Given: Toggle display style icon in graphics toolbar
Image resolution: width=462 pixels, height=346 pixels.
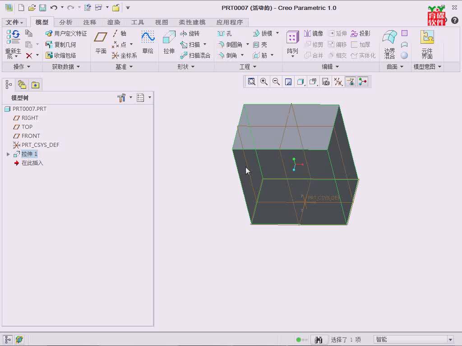Looking at the screenshot, I should pyautogui.click(x=301, y=82).
